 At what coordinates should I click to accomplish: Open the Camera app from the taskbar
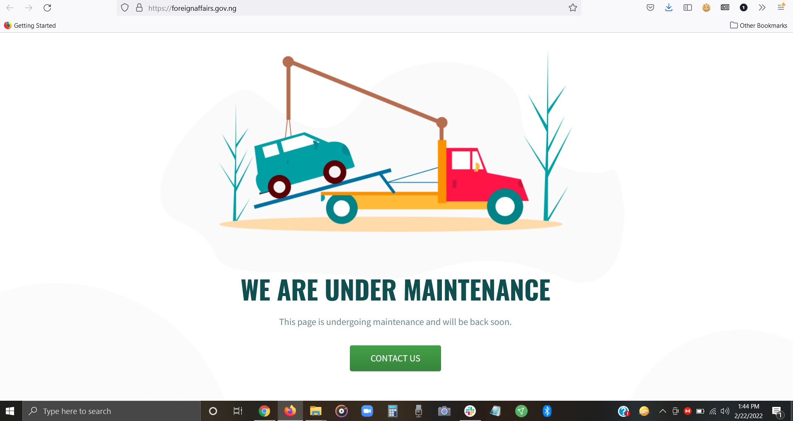click(x=444, y=411)
